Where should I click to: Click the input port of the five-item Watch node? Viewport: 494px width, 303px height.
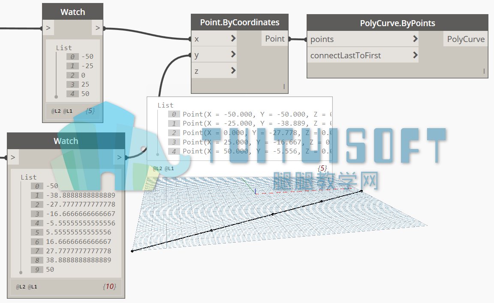click(48, 28)
